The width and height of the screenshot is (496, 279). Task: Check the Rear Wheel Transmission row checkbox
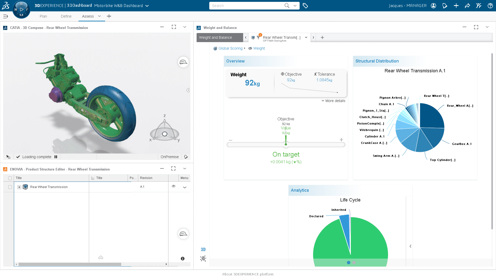tap(10, 187)
